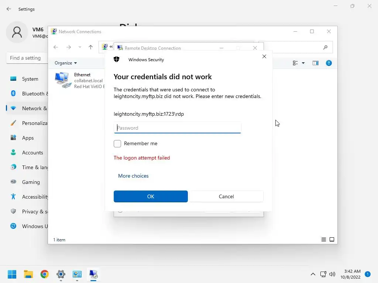
Task: Open File Explorer from taskbar
Action: click(28, 274)
